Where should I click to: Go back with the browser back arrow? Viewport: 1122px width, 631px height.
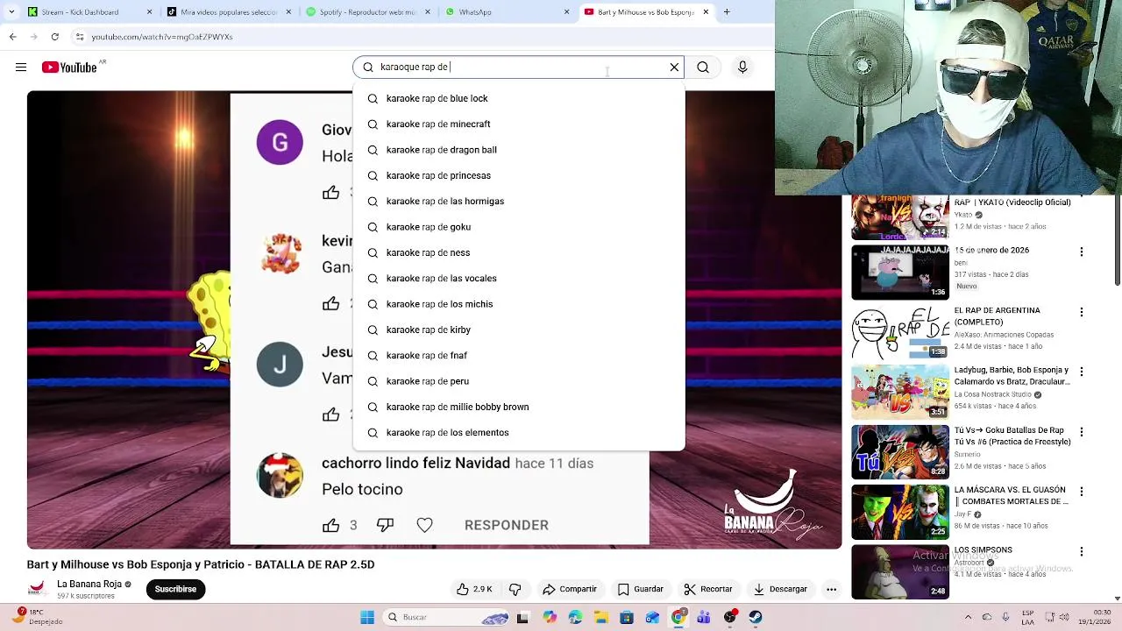tap(12, 37)
